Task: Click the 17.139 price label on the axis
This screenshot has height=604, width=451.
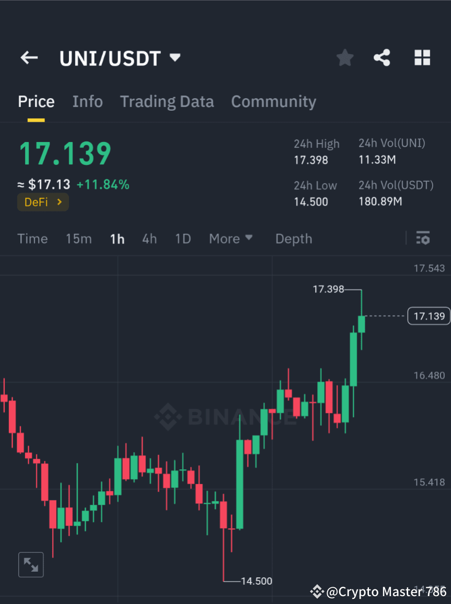Action: coord(429,316)
